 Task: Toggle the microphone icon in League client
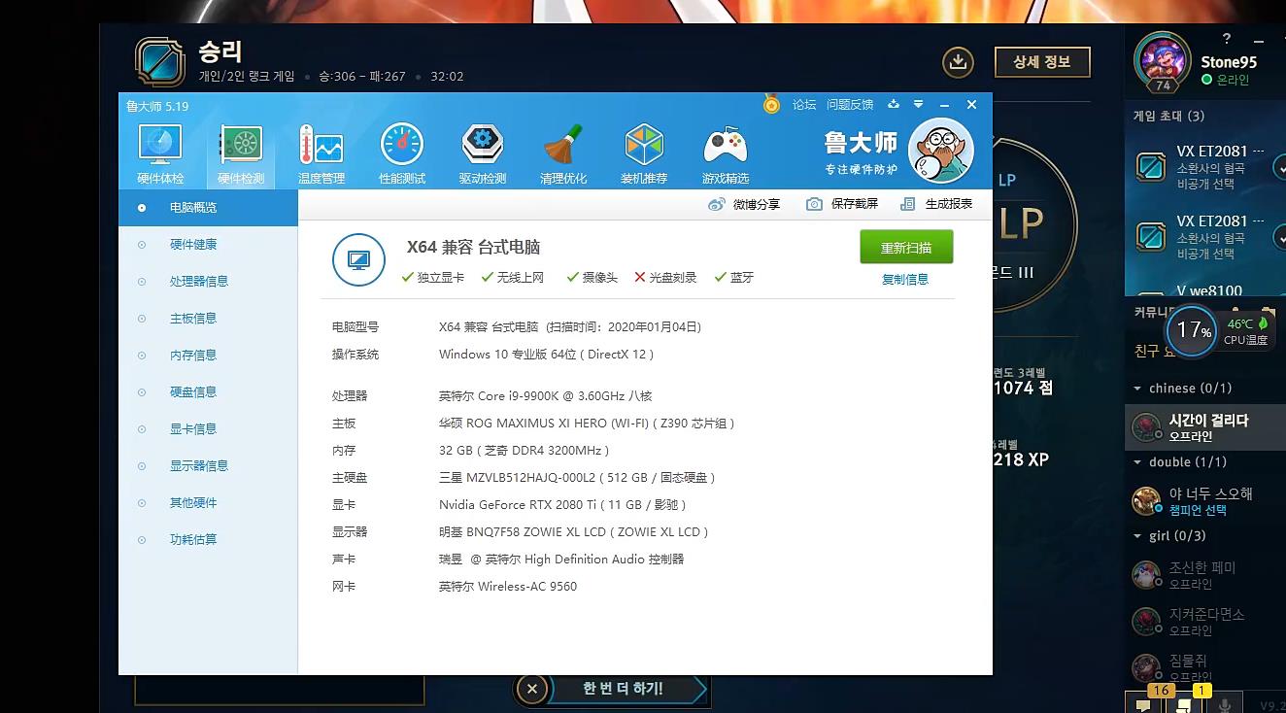[1226, 704]
